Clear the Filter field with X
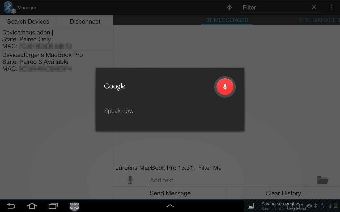The image size is (340, 212). click(314, 7)
